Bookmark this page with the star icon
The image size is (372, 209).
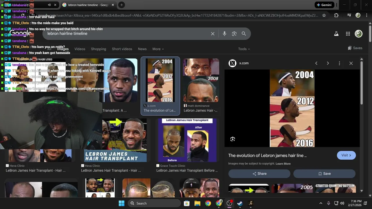click(x=324, y=15)
